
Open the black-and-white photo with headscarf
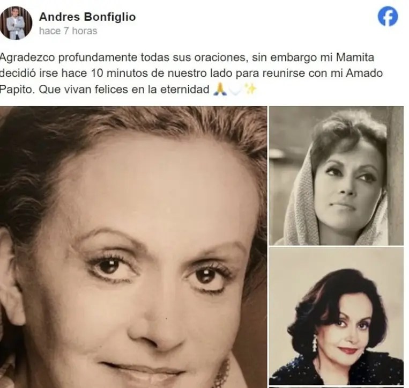[x=336, y=175]
